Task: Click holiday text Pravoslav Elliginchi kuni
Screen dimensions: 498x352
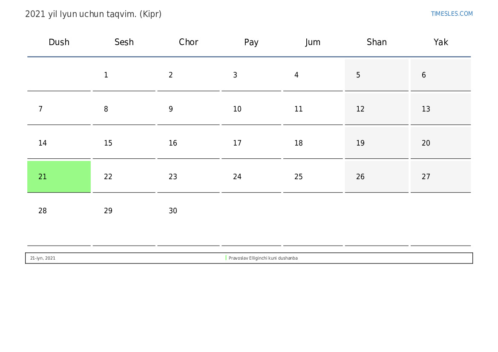Action: [263, 258]
